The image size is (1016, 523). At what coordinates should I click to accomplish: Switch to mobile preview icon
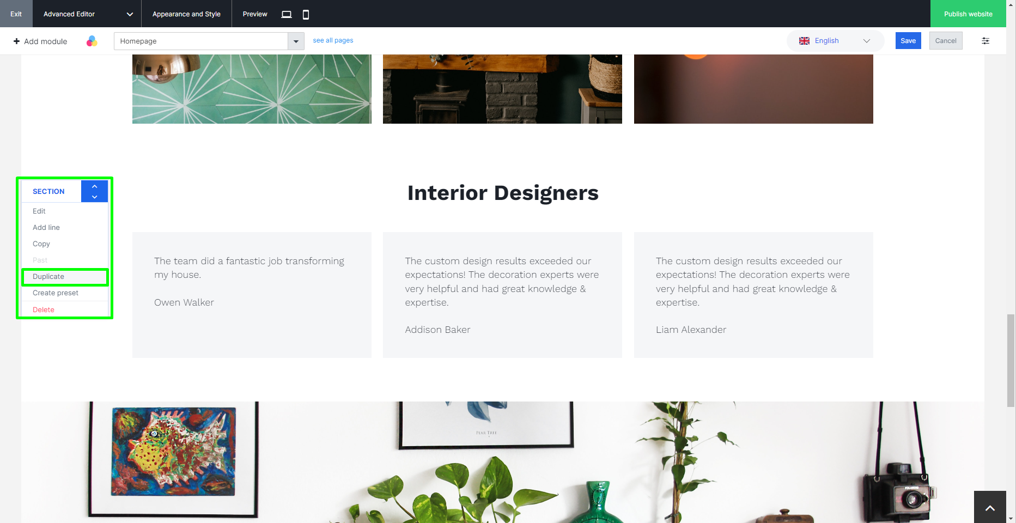click(306, 14)
